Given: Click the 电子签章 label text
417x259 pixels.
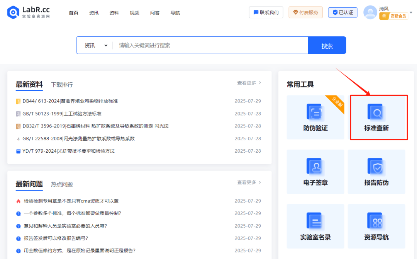Looking at the screenshot, I should pos(315,182).
